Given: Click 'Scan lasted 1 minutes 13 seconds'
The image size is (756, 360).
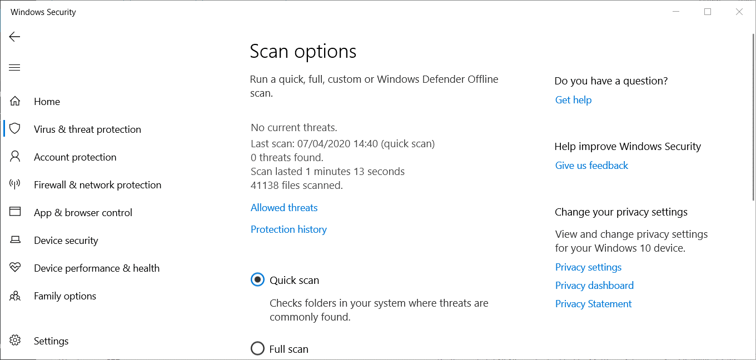Looking at the screenshot, I should (x=327, y=171).
